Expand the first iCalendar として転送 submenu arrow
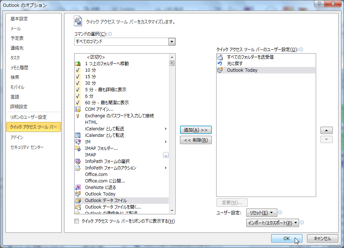 (x=166, y=129)
